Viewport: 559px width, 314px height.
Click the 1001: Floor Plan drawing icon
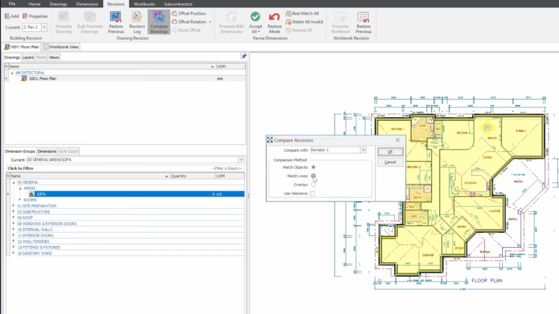(x=23, y=78)
